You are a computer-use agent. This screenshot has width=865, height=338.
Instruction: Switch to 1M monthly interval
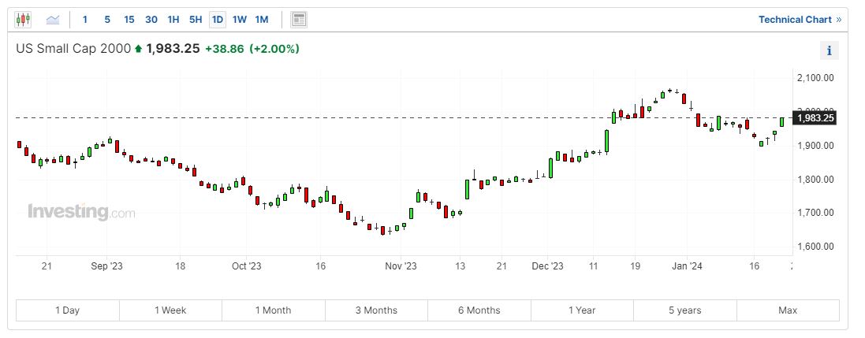coord(262,19)
